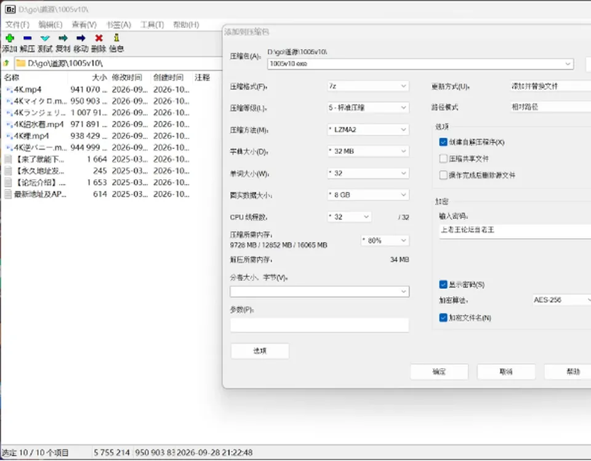591x461 pixels.
Task: Enable the 压缩共享文件 checkbox
Action: coord(443,159)
